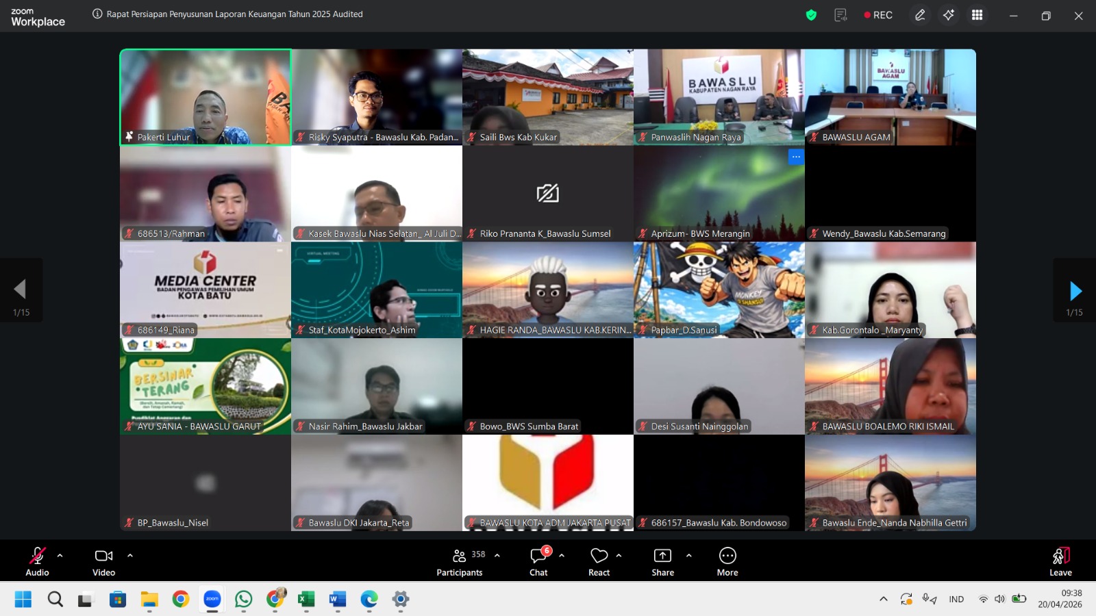1096x616 pixels.
Task: Click the Share screen icon
Action: click(662, 561)
